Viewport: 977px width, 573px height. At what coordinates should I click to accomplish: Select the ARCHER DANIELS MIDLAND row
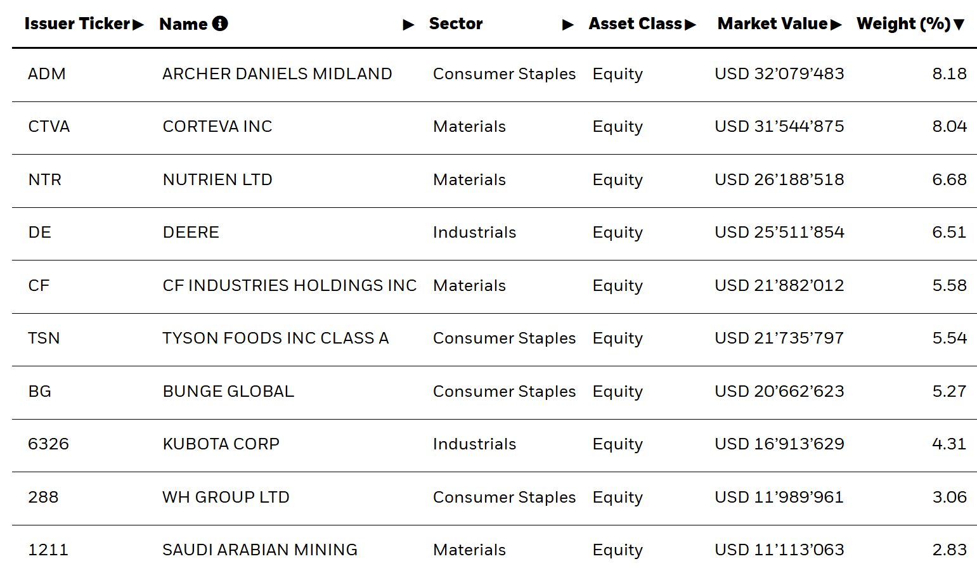pyautogui.click(x=495, y=74)
